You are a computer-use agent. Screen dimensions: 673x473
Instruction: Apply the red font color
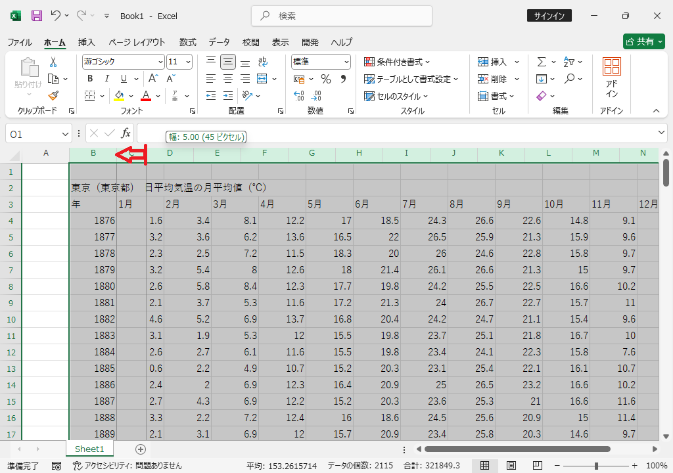[x=146, y=96]
